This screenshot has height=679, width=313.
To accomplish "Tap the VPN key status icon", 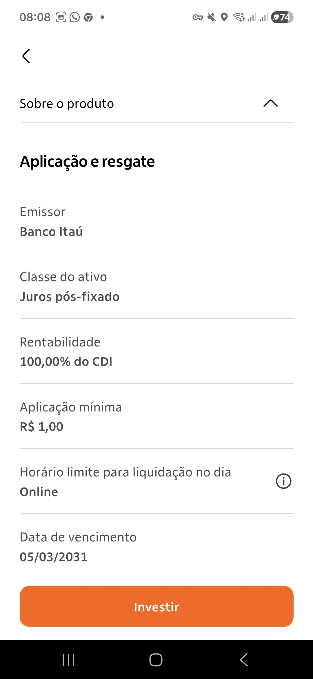I will tap(198, 17).
